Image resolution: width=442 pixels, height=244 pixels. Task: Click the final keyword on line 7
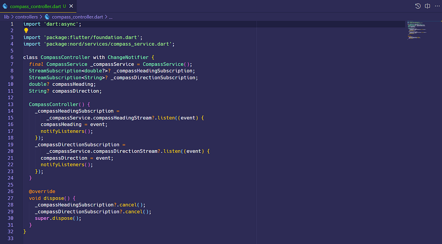point(36,64)
